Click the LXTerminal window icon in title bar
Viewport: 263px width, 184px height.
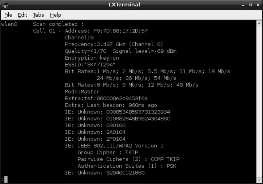point(5,5)
